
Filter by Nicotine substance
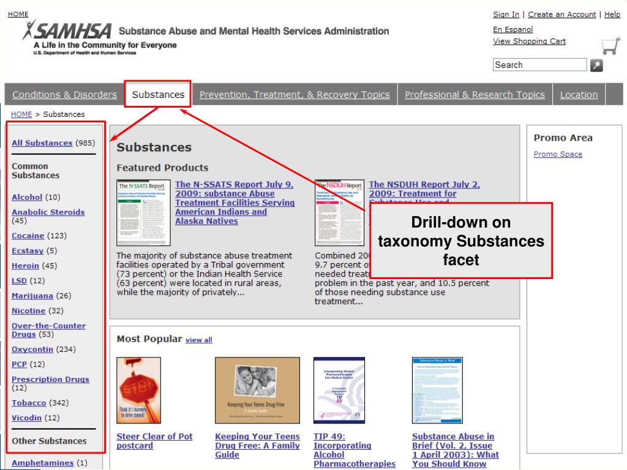[x=28, y=311]
